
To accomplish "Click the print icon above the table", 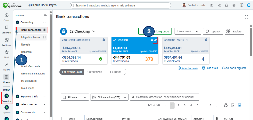I will coord(226,105).
